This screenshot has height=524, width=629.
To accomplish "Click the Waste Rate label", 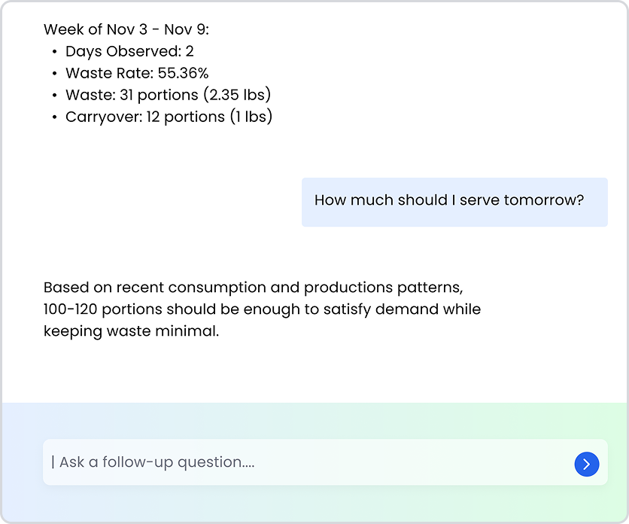I will [109, 73].
